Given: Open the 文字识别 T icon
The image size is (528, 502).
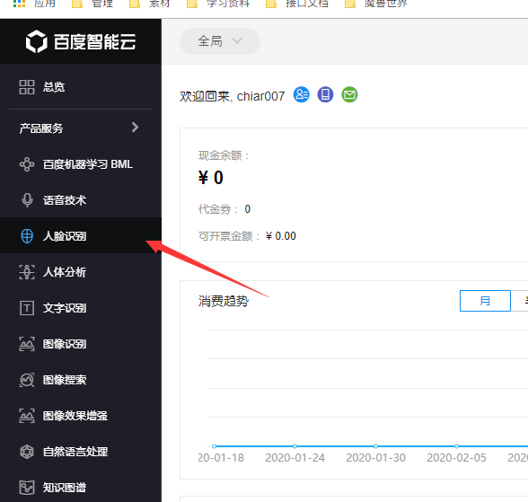Looking at the screenshot, I should pyautogui.click(x=27, y=308).
